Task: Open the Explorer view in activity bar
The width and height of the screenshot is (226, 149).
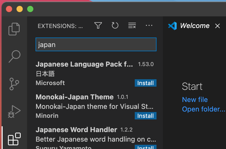Action: coord(14,29)
